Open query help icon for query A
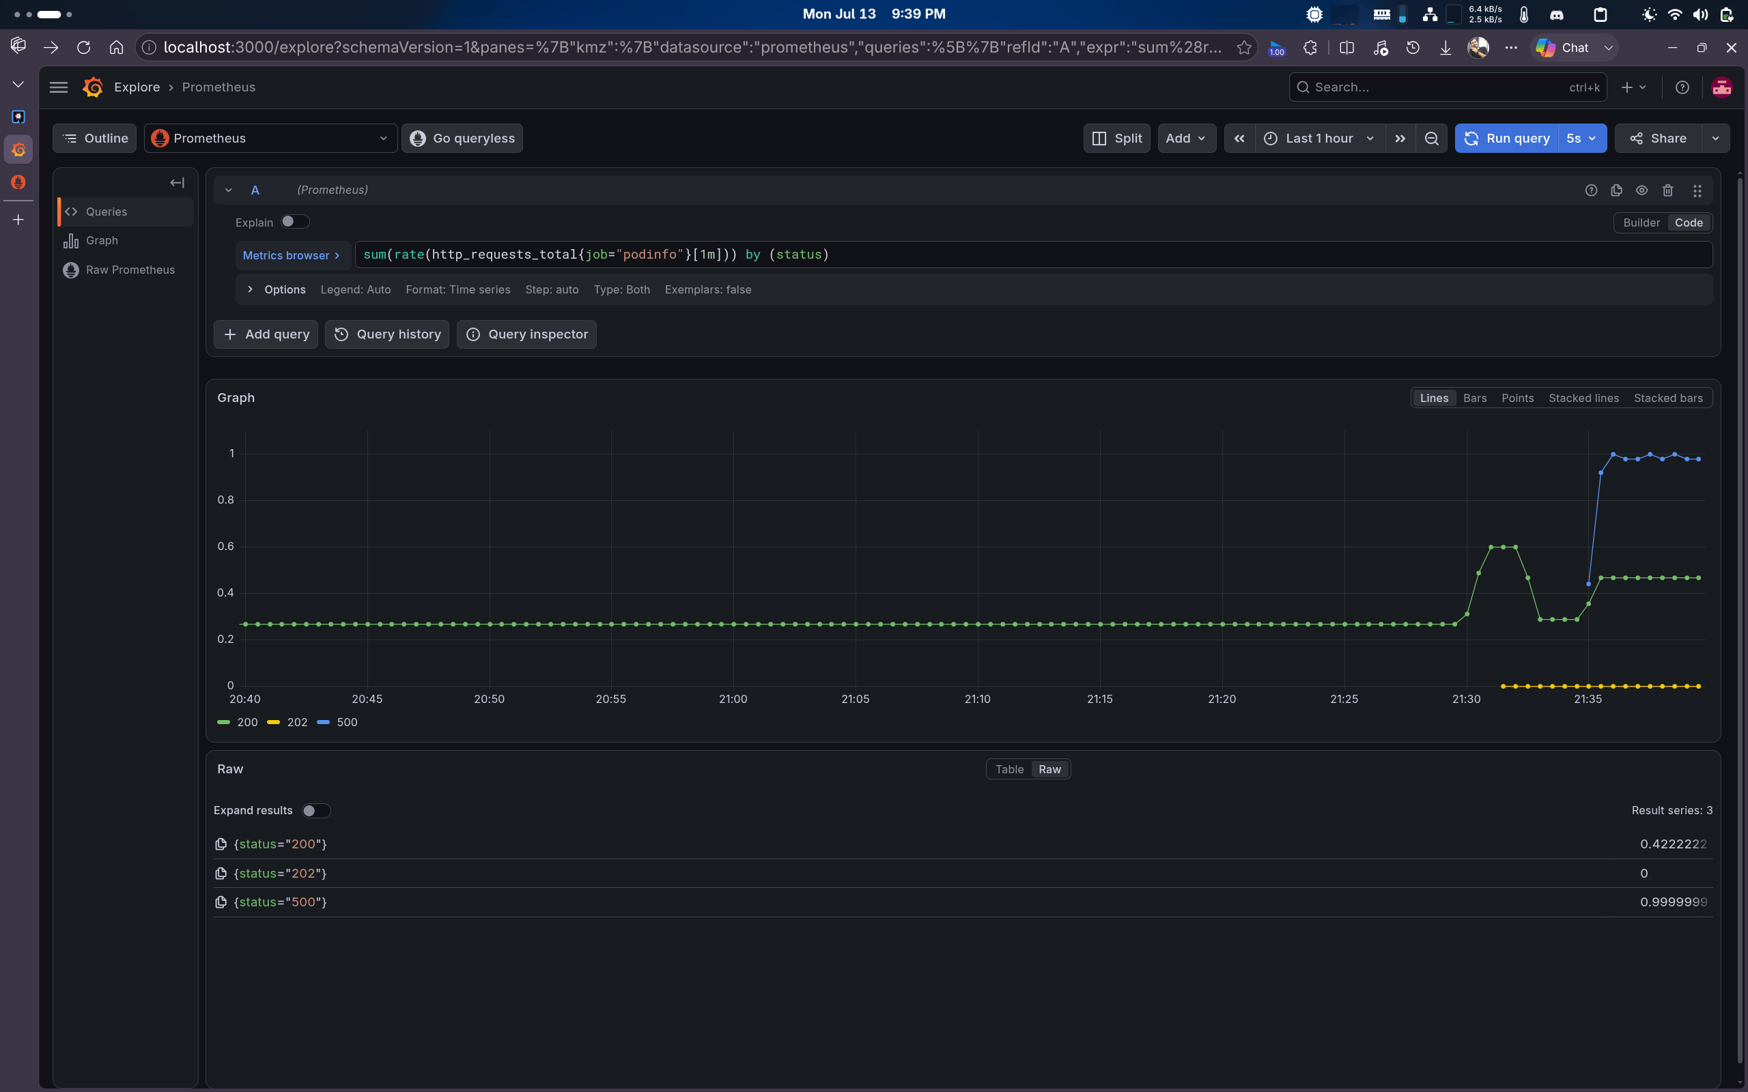 pyautogui.click(x=1591, y=190)
